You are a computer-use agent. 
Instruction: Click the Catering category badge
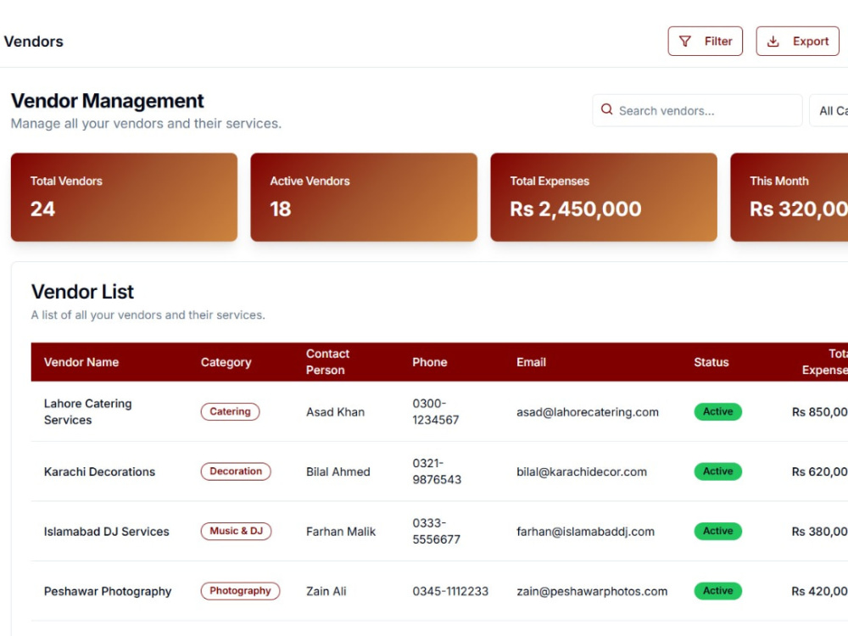pos(230,411)
